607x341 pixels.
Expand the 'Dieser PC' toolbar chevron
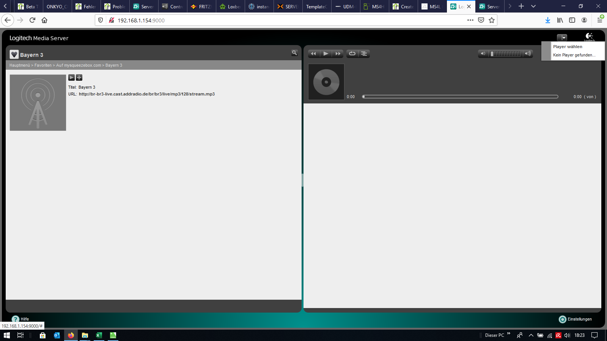509,334
